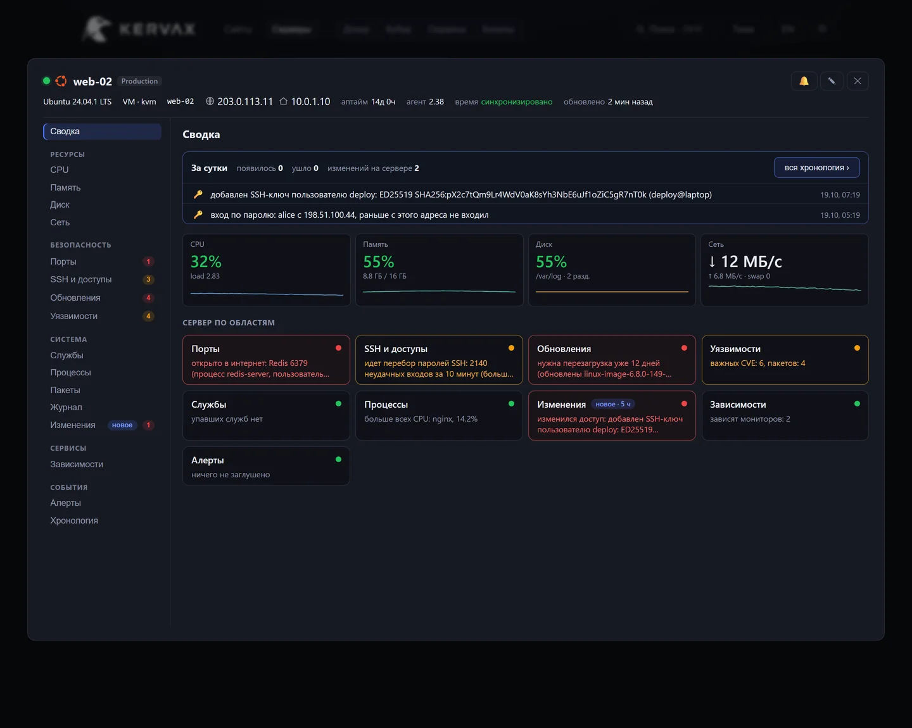Viewport: 912px width, 728px height.
Task: Click the pencil edit icon in header
Action: point(832,81)
